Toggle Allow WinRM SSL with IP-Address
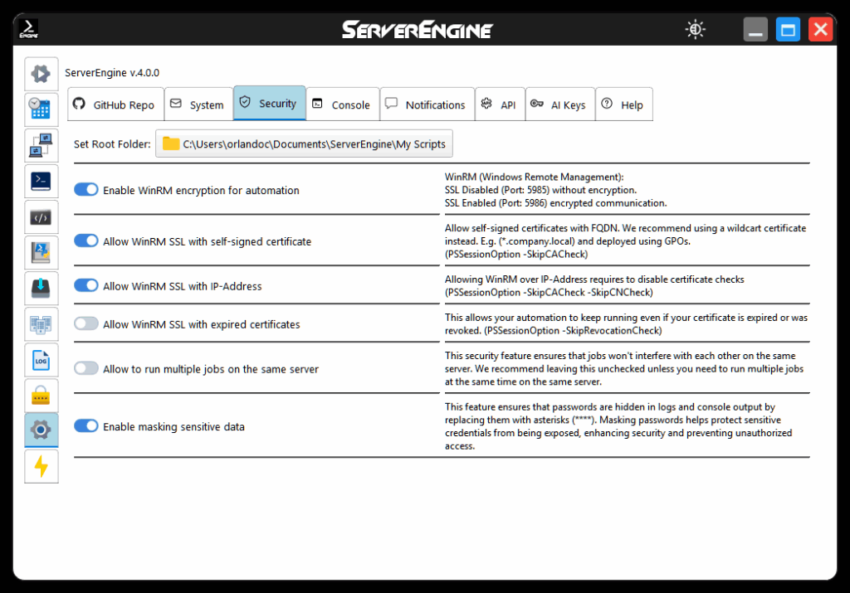The height and width of the screenshot is (593, 850). pos(86,286)
